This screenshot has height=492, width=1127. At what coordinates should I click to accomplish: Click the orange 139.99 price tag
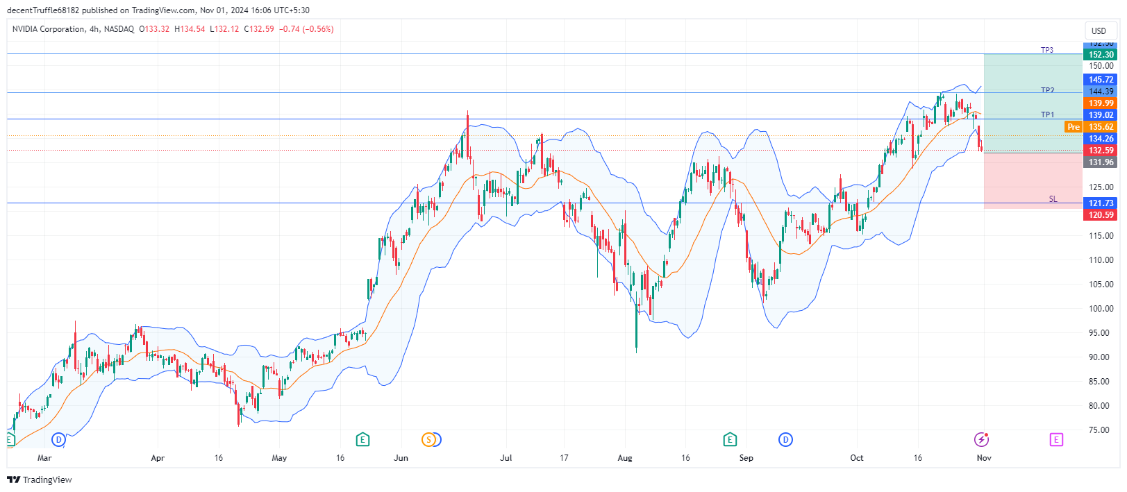(x=1101, y=103)
